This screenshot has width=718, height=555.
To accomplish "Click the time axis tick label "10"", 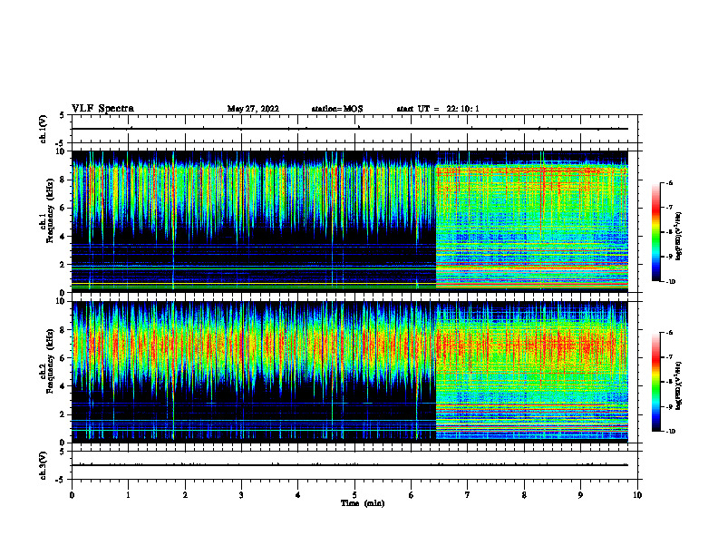I will coord(637,495).
